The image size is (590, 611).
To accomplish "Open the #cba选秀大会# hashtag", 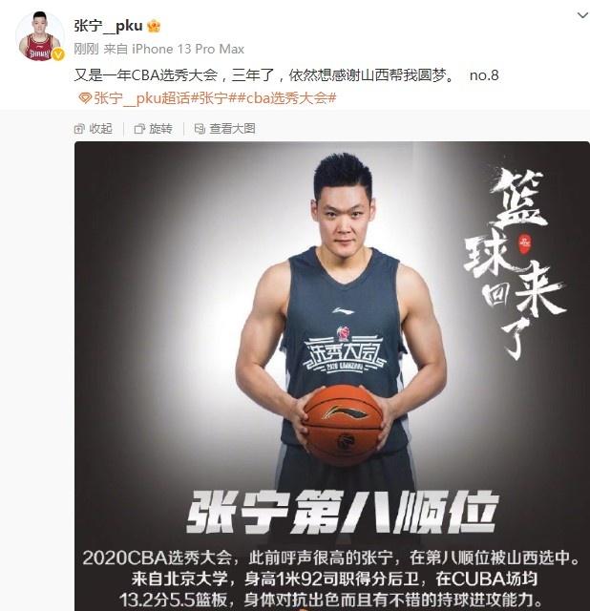I will 287,97.
